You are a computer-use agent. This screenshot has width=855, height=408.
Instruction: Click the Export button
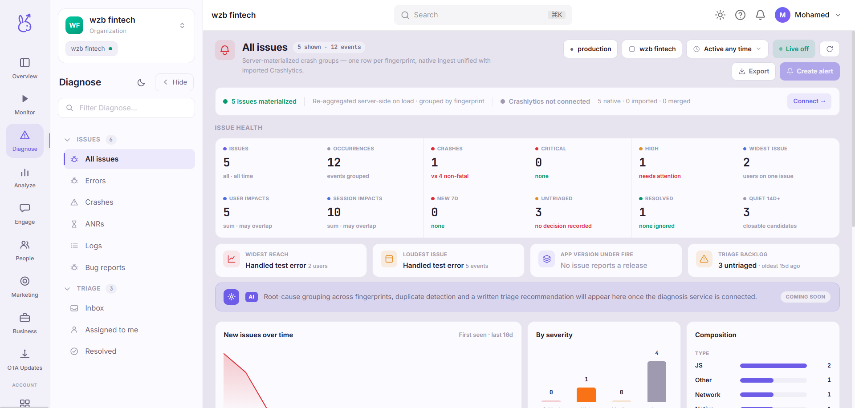pyautogui.click(x=754, y=71)
